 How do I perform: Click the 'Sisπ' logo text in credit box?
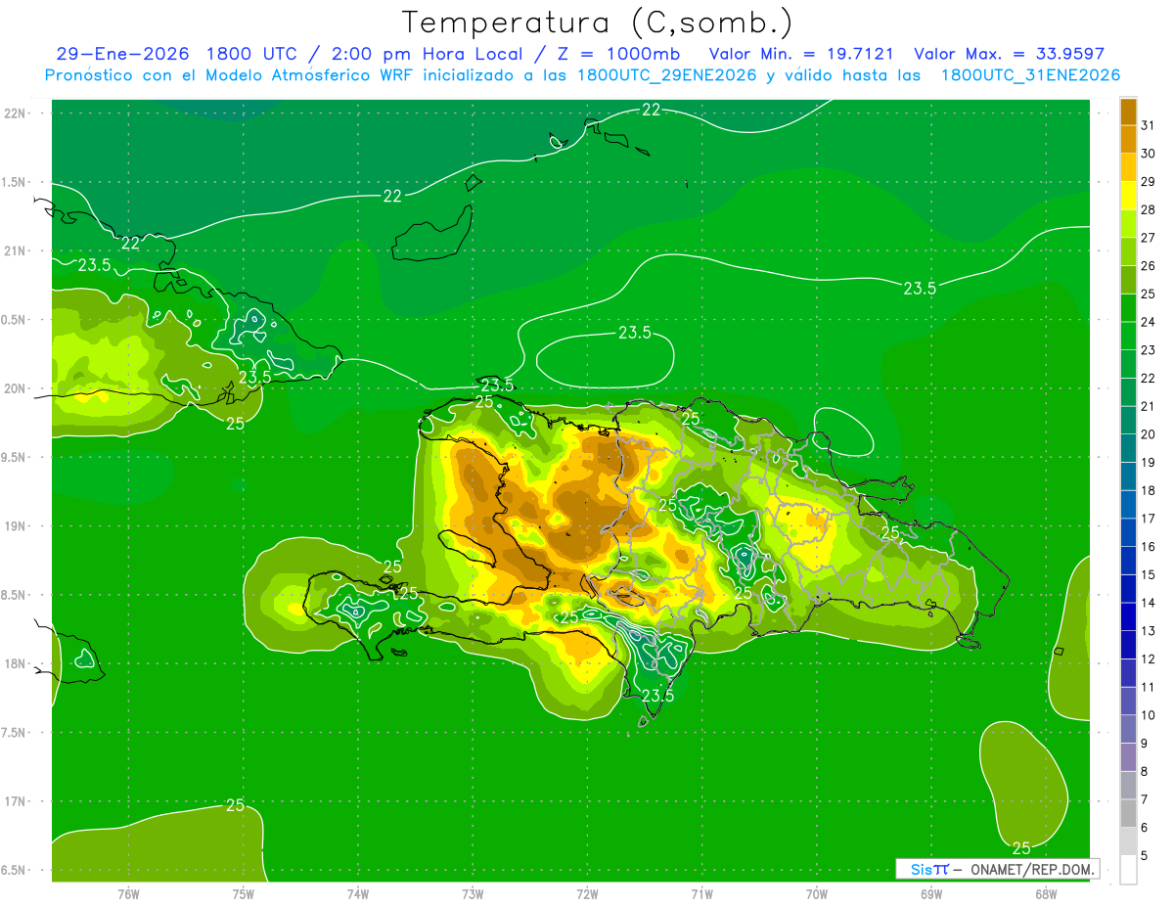click(928, 869)
